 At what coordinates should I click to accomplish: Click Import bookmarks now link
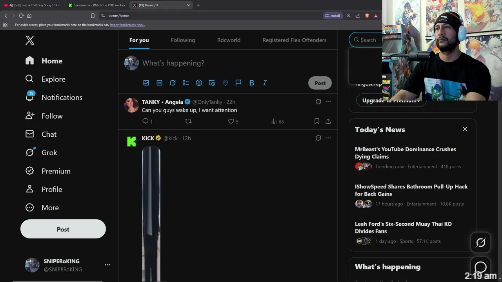127,25
